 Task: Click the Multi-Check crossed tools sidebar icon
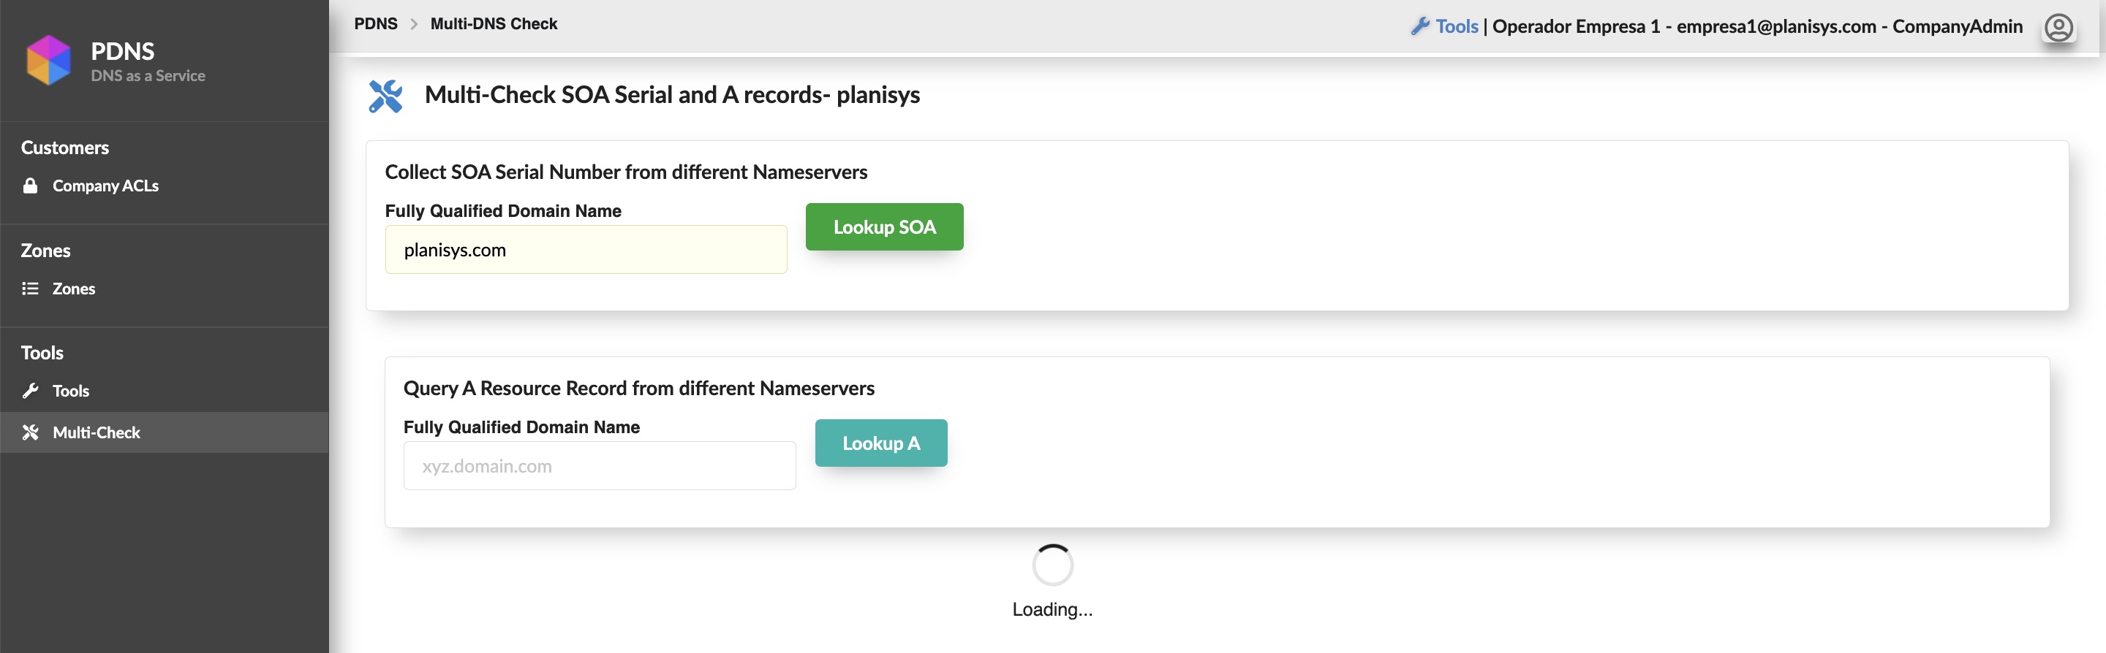point(30,432)
